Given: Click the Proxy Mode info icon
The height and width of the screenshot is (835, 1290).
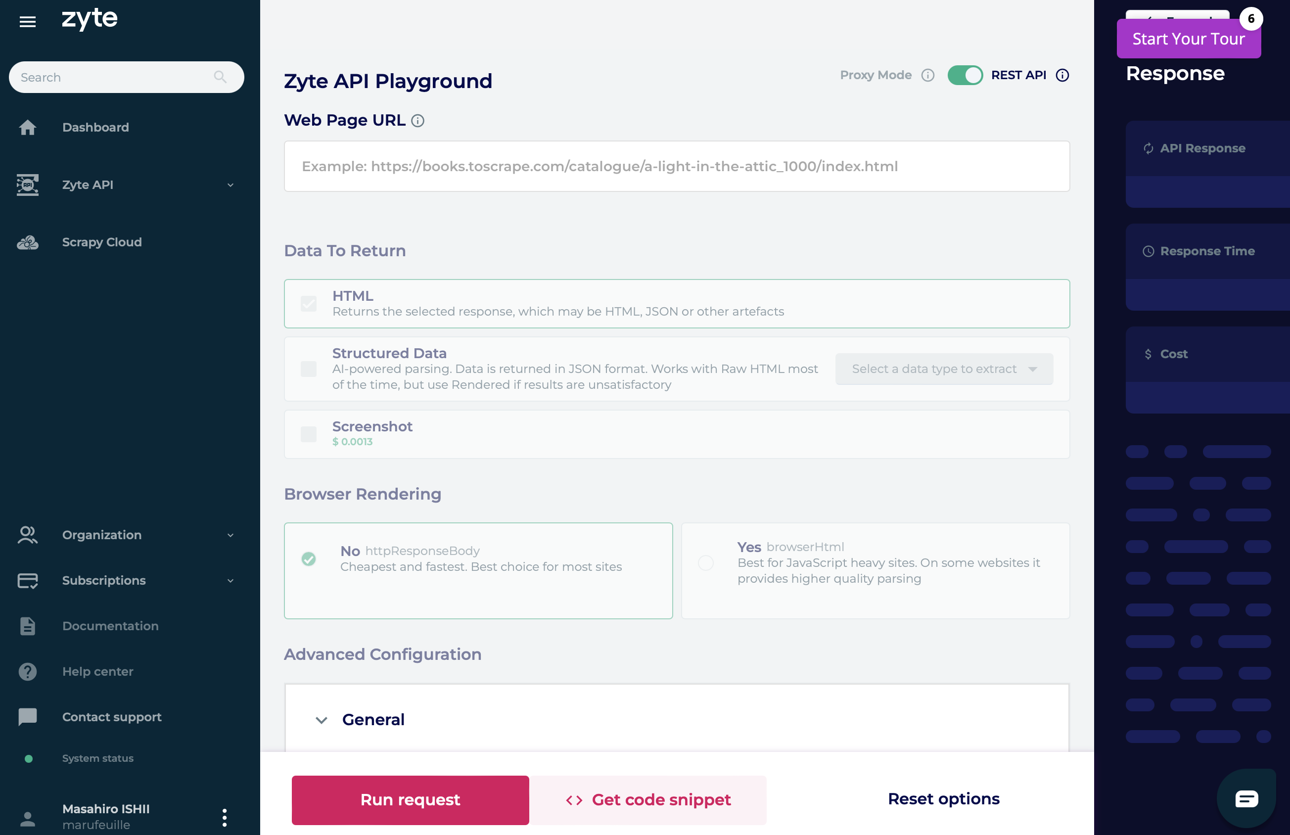Looking at the screenshot, I should 928,75.
